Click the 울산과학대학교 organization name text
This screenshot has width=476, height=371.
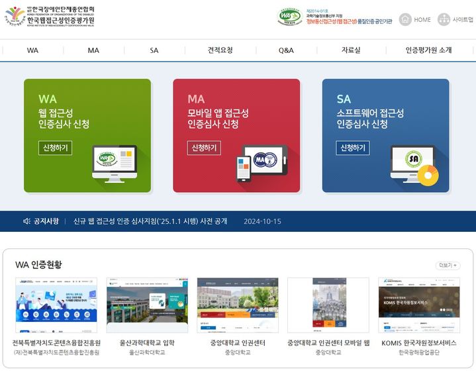pos(147,352)
